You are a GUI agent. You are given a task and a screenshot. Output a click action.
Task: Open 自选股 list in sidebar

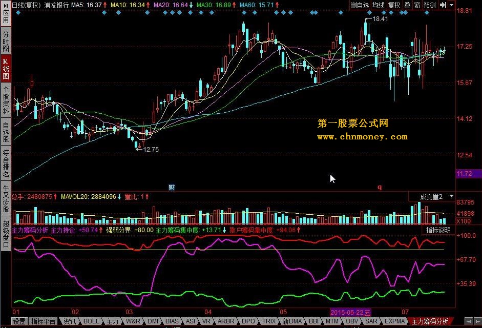[6, 131]
